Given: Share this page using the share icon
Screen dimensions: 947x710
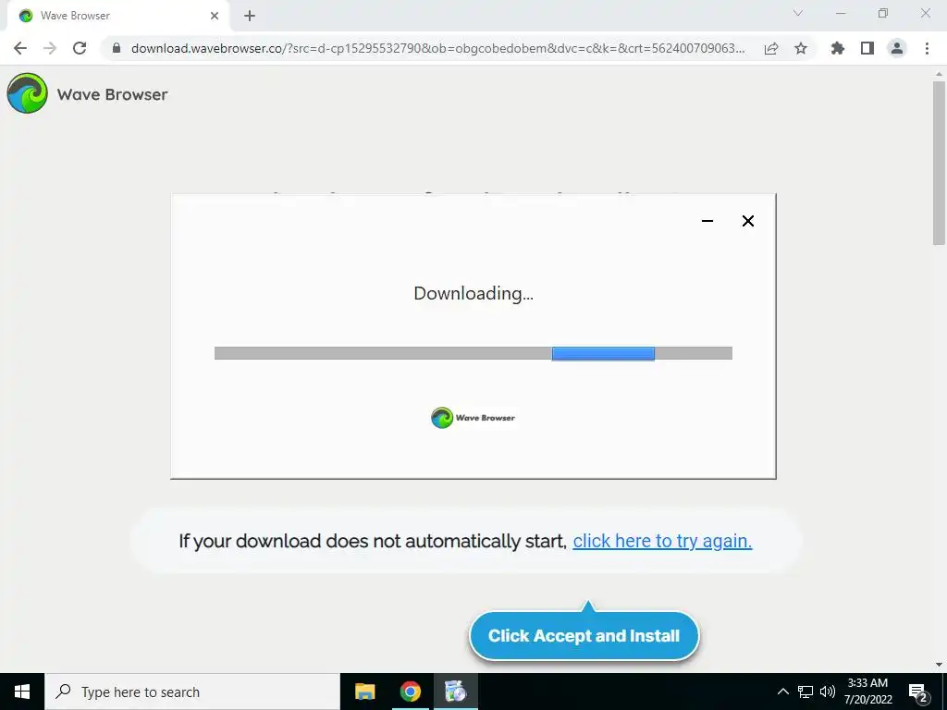Looking at the screenshot, I should [x=771, y=48].
